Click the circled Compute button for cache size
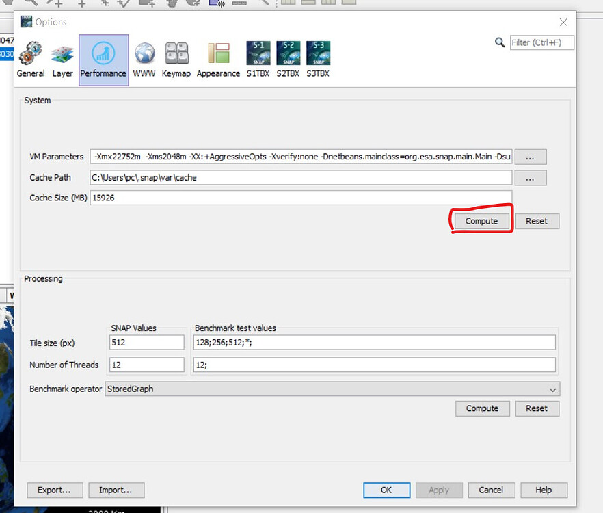The image size is (603, 513). coord(481,220)
